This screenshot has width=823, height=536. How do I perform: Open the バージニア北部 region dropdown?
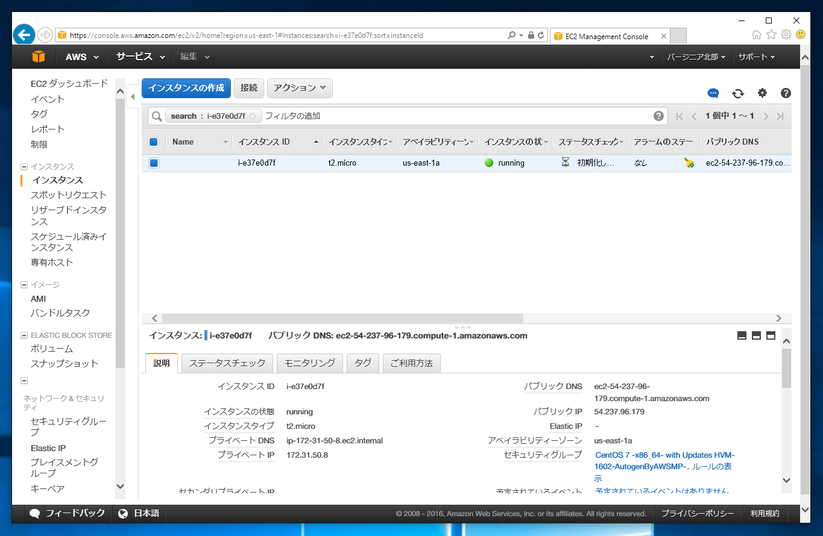click(696, 57)
